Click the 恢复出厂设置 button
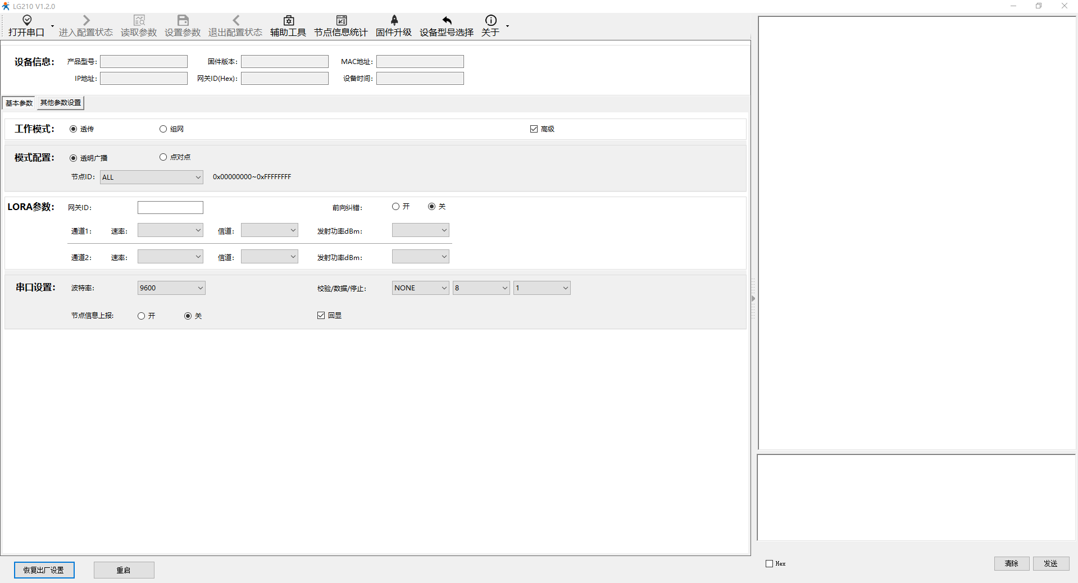1078x583 pixels. point(44,570)
